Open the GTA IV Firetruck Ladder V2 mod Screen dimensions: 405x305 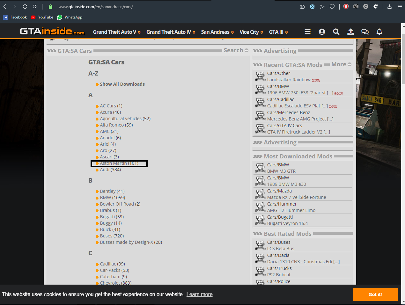298,132
